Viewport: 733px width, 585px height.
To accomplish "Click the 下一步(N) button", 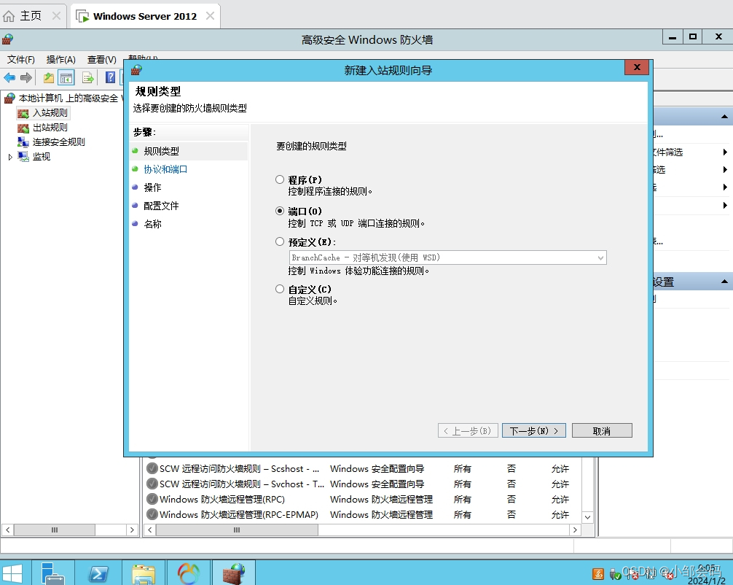I will (534, 430).
